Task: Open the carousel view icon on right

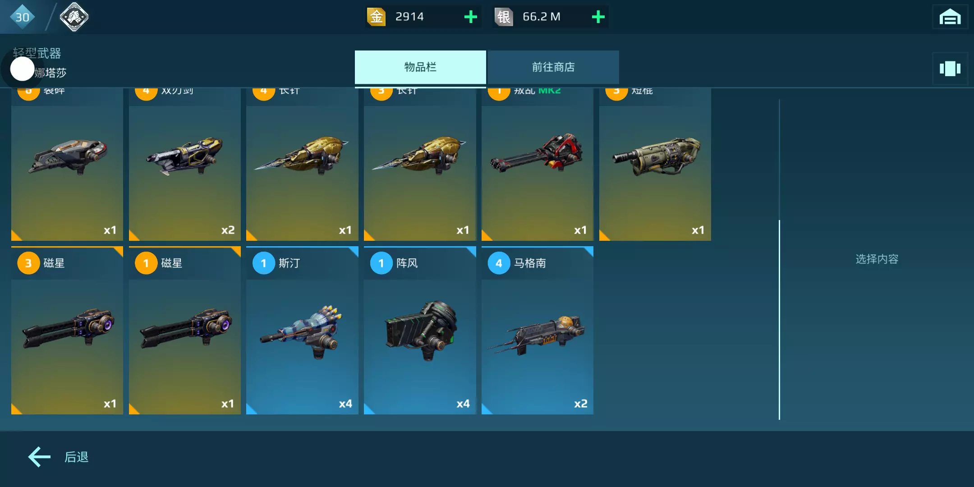Action: 950,69
